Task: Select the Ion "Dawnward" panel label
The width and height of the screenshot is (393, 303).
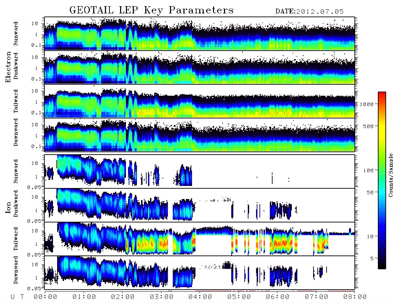Action: click(x=16, y=270)
